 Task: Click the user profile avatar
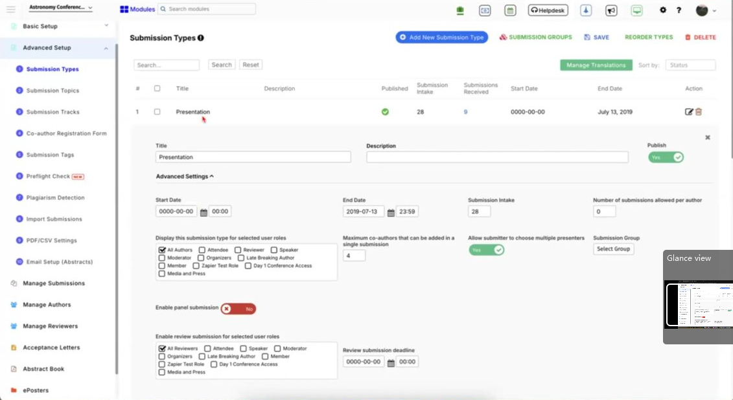[x=702, y=10]
